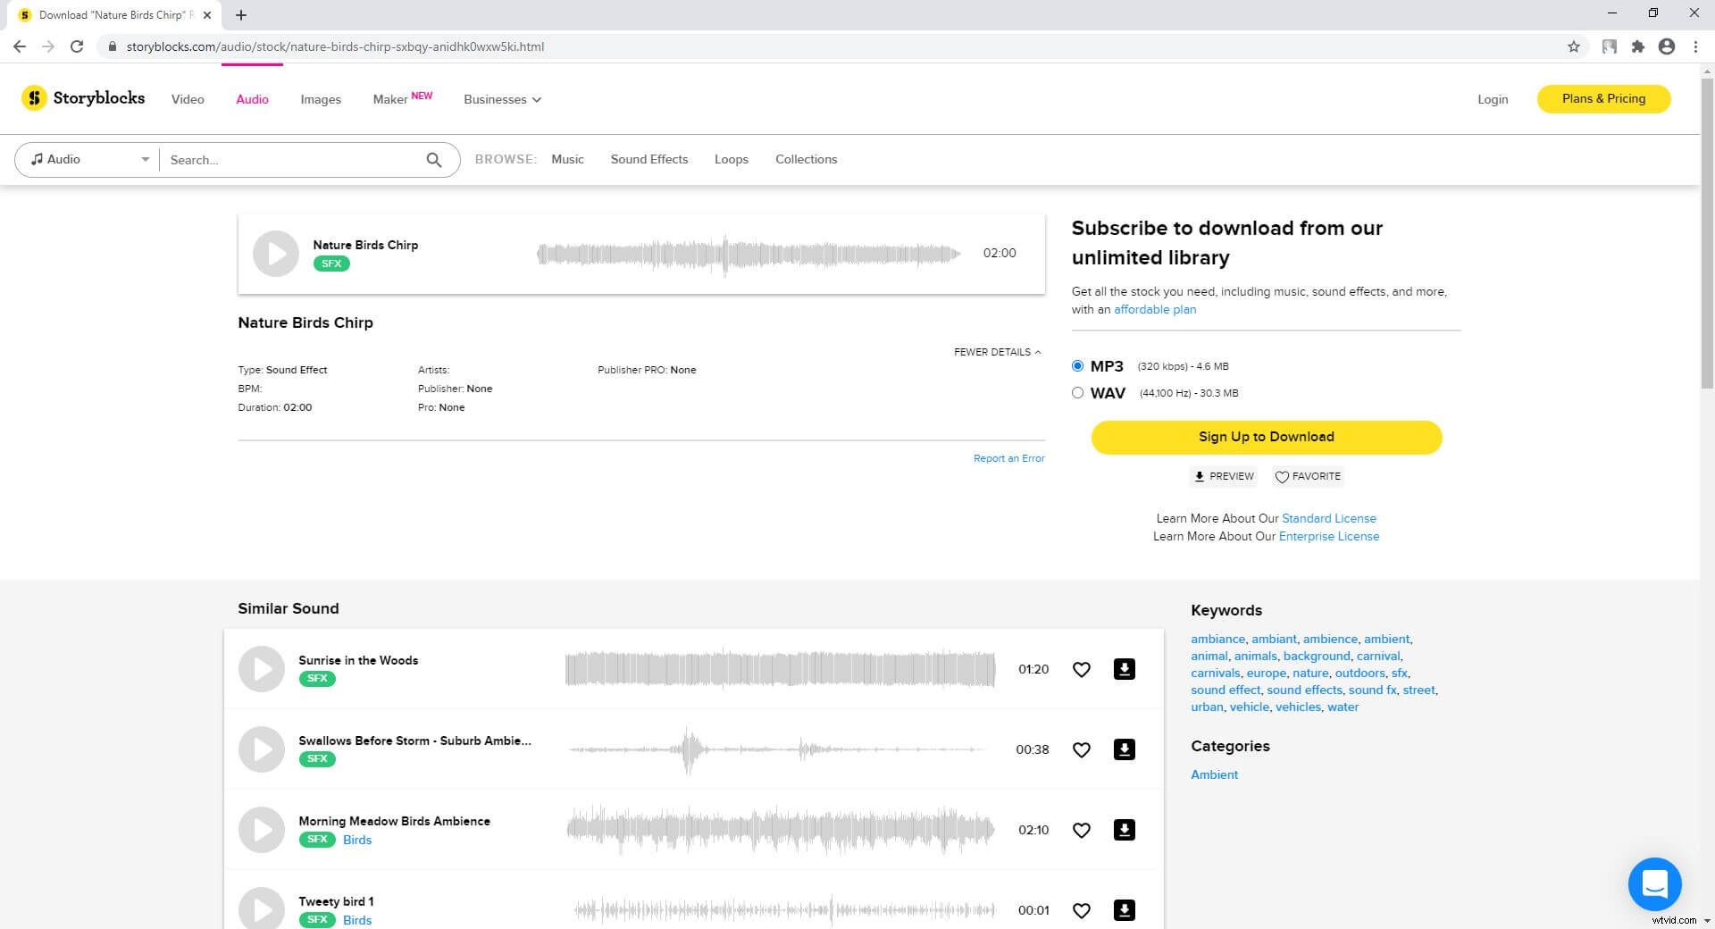Image resolution: width=1715 pixels, height=929 pixels.
Task: Browse the Sound Effects category
Action: click(x=648, y=160)
